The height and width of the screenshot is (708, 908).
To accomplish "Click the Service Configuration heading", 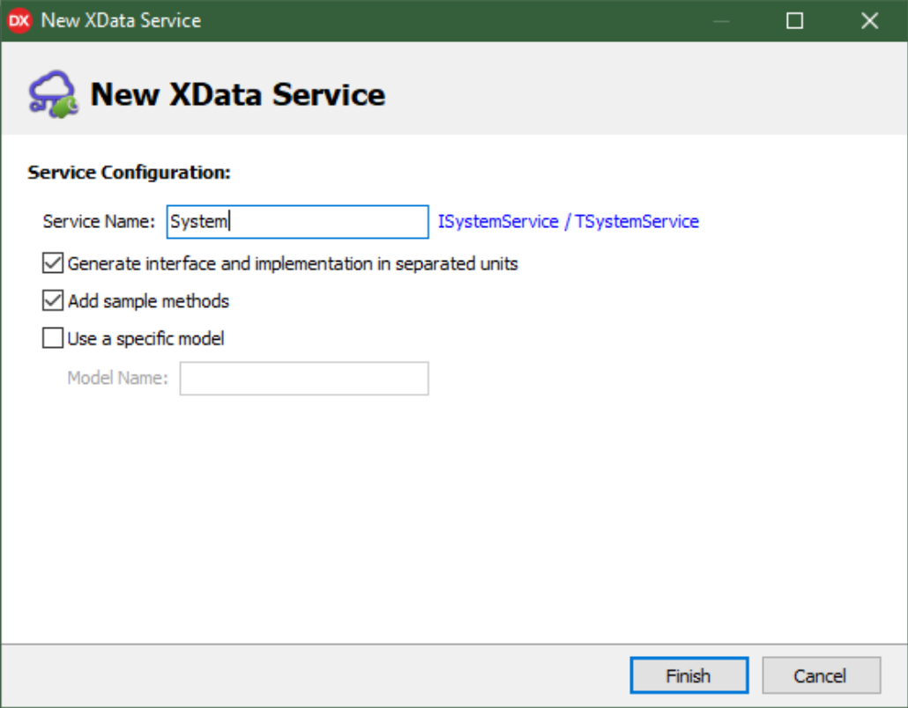I will click(x=129, y=173).
